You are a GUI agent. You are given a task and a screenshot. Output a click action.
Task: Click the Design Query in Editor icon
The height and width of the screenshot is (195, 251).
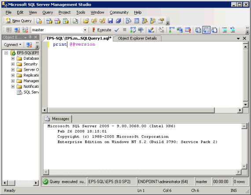(x=151, y=30)
